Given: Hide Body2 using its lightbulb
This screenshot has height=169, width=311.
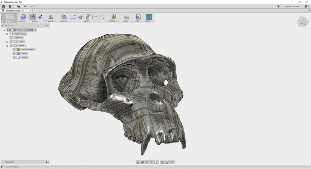Looking at the screenshot, I should tap(14, 57).
